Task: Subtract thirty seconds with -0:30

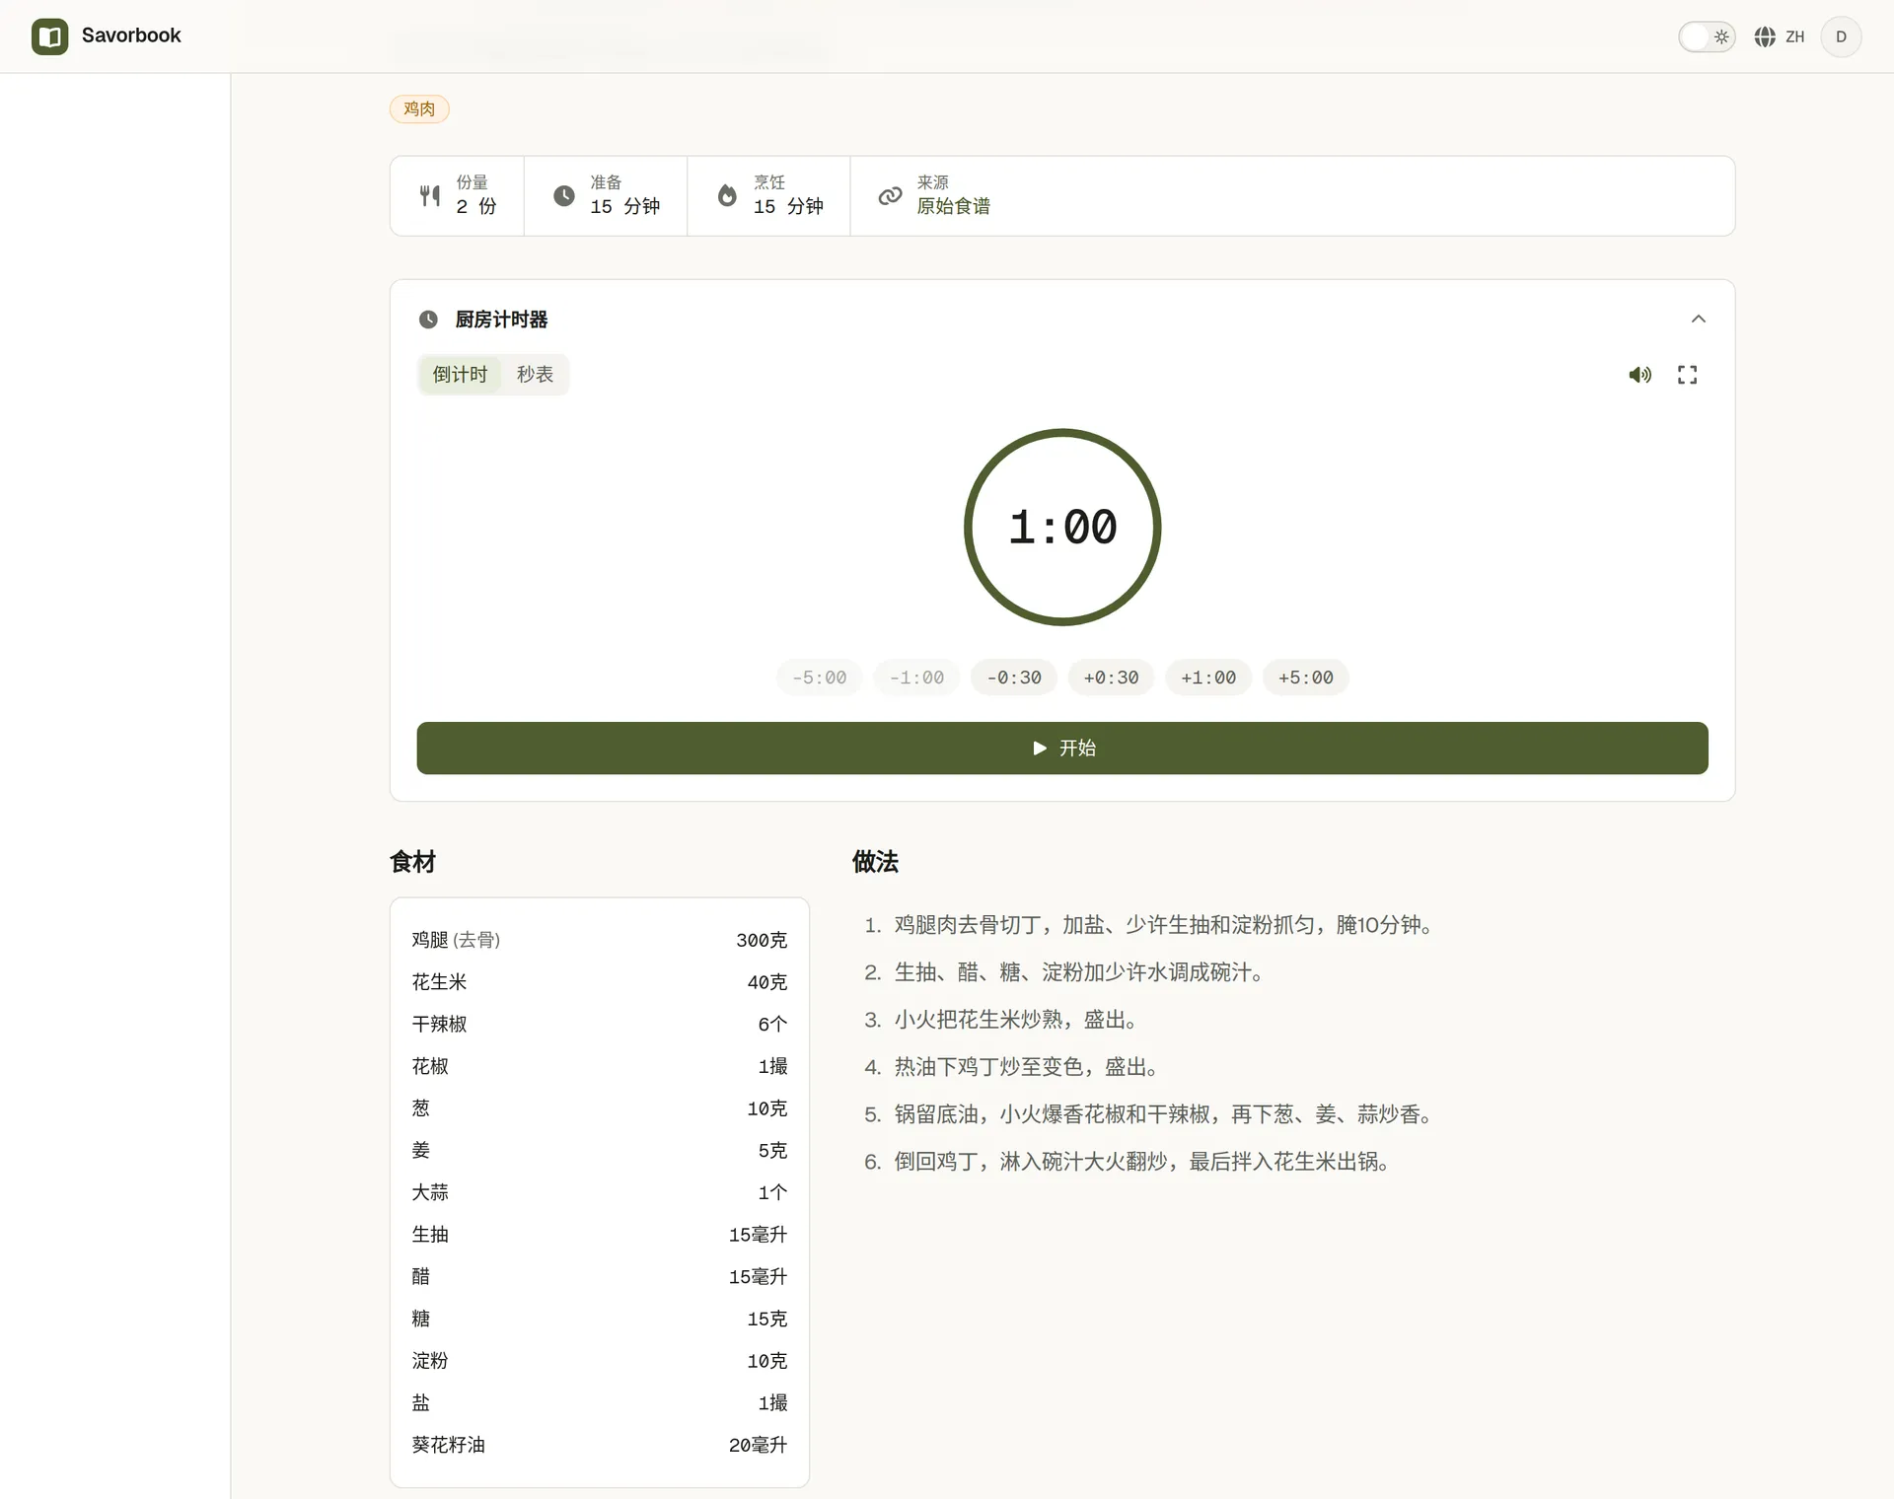Action: coord(1014,678)
